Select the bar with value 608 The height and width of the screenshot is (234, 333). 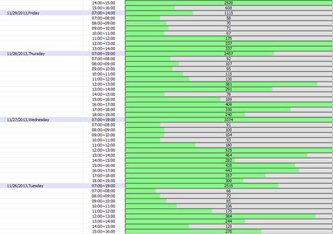tap(228, 8)
